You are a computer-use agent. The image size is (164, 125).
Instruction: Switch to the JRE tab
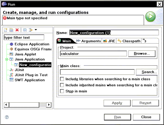pyautogui.click(x=109, y=41)
